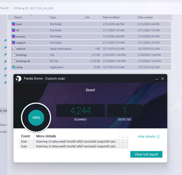Click 'Setup Information' type of autorun
The width and height of the screenshot is (182, 175).
tap(60, 49)
